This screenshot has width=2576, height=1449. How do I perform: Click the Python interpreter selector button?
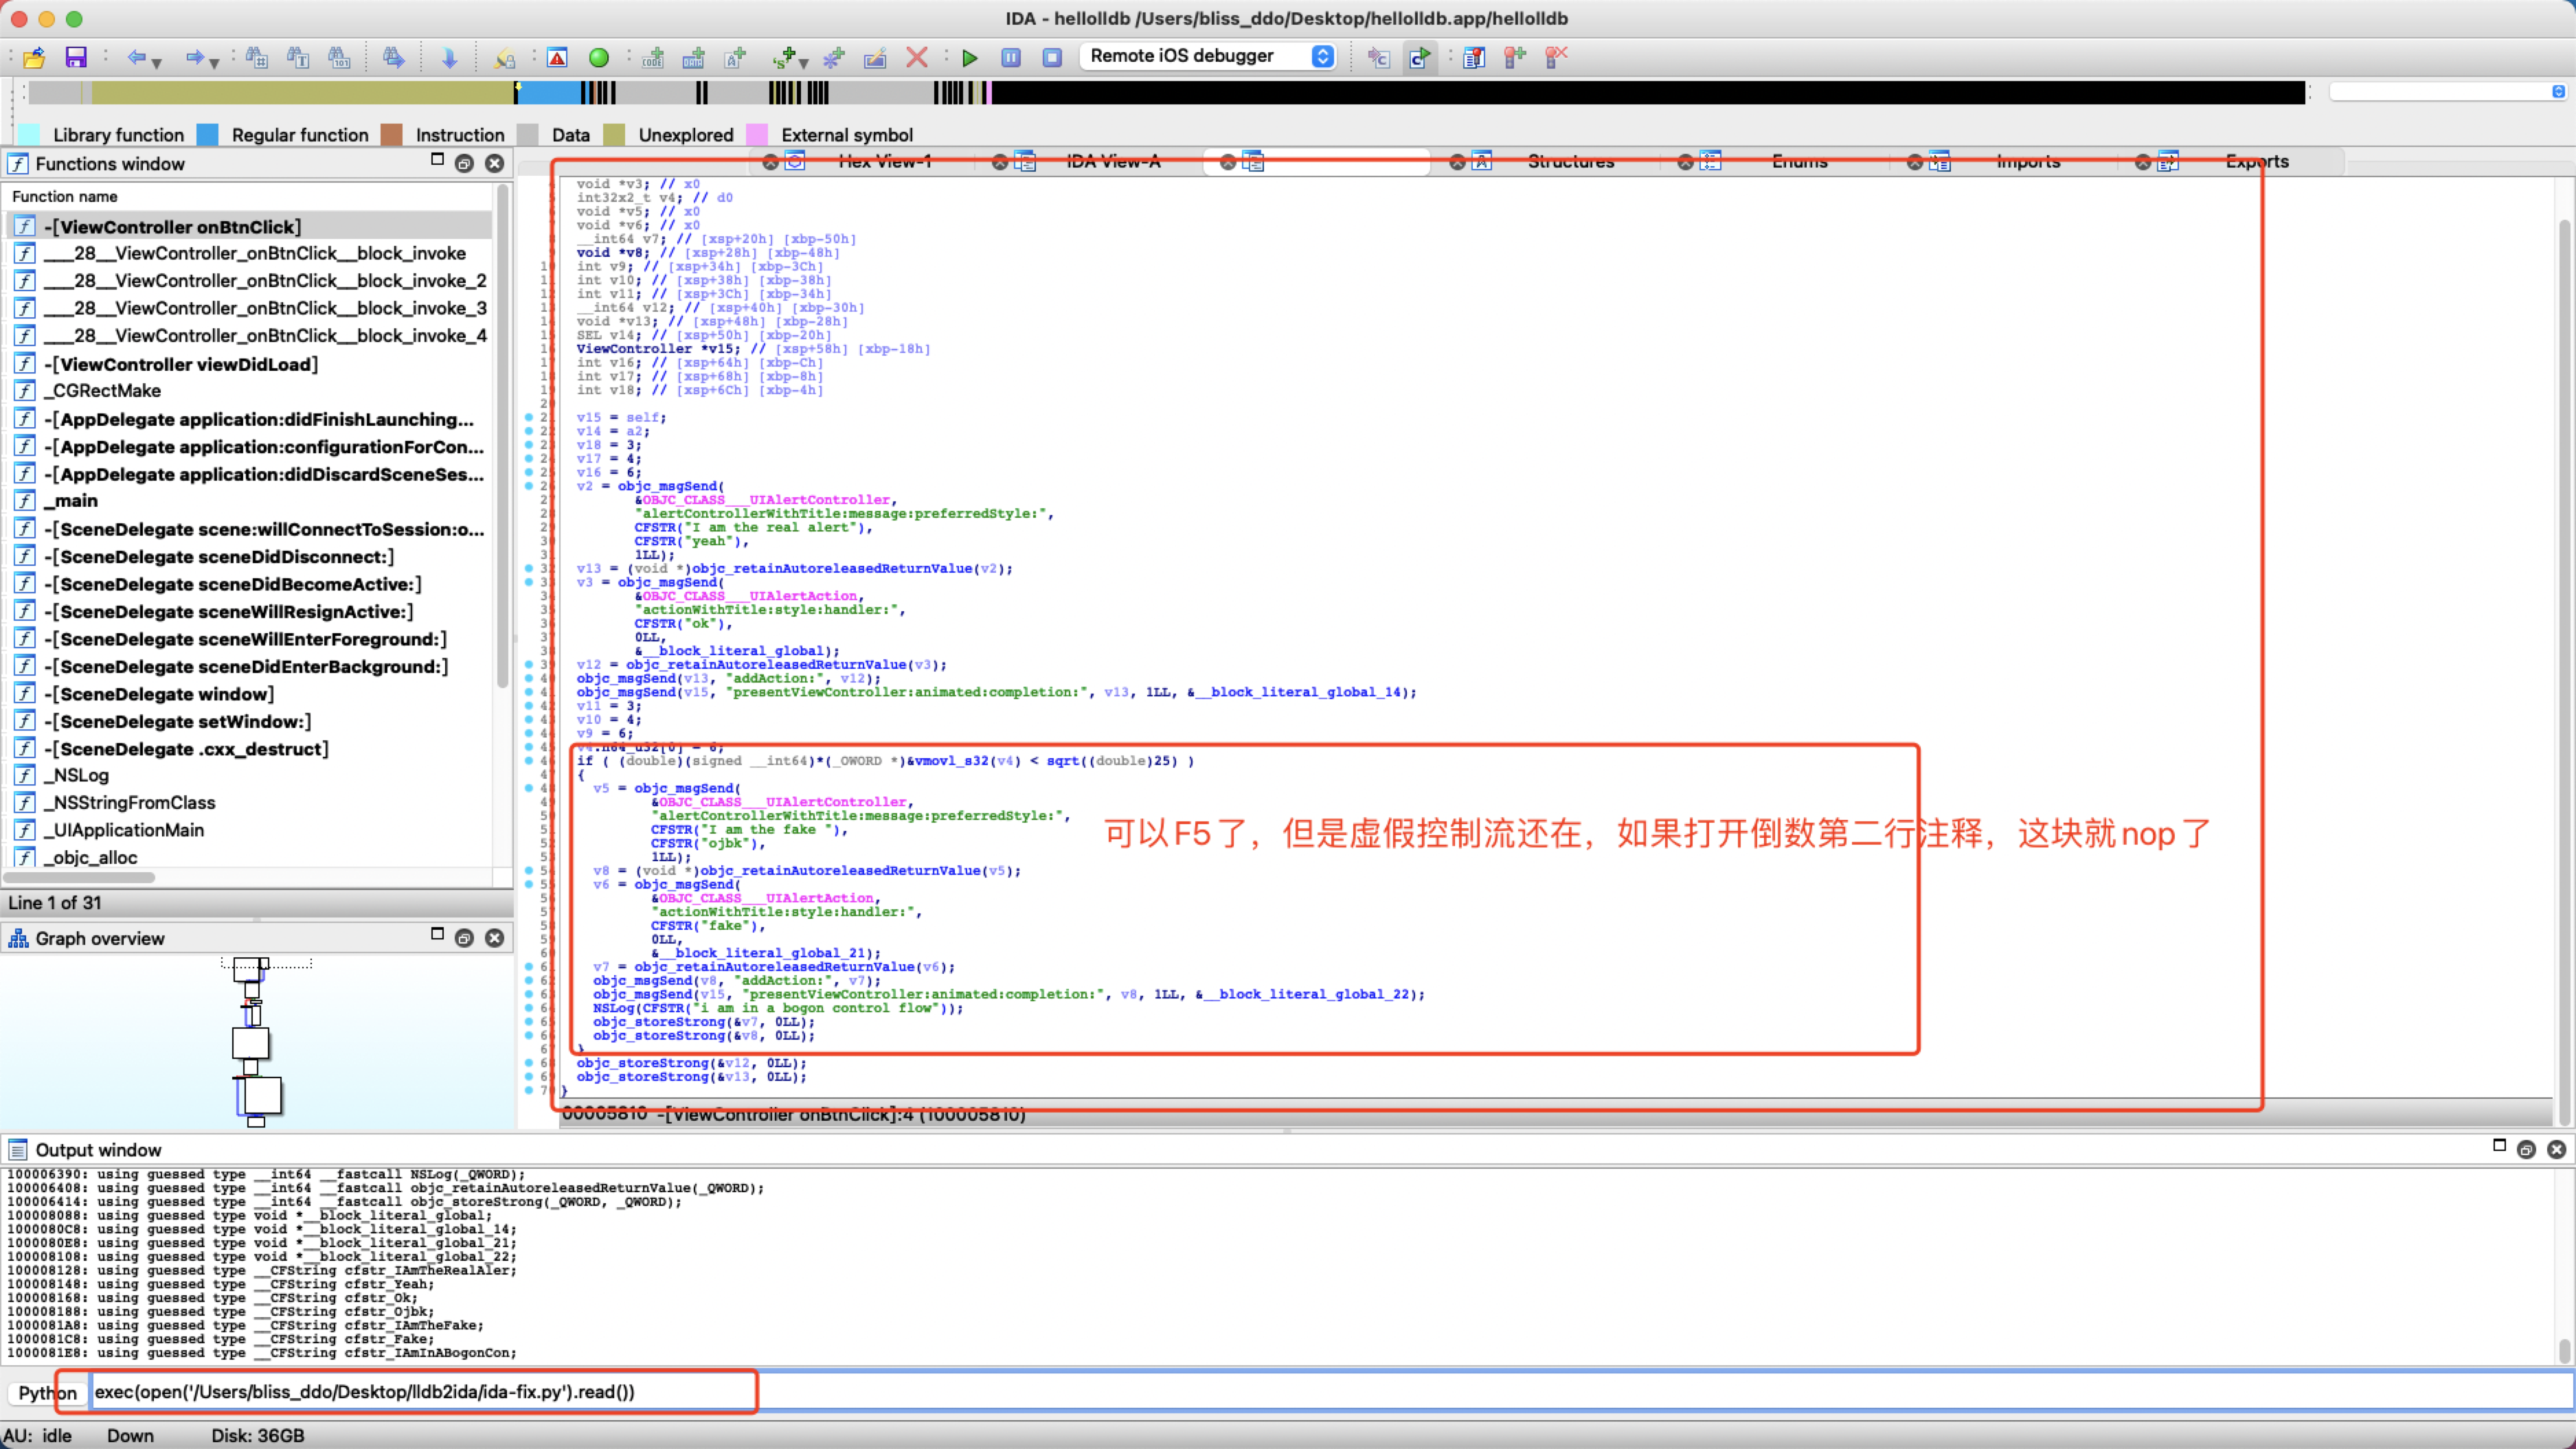(47, 1392)
